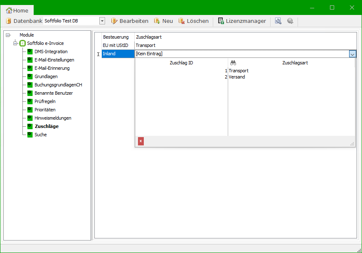
Task: Click the wrench settings icon in toolbar
Action: coord(278,21)
